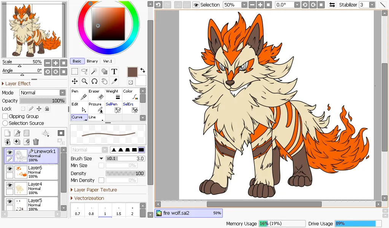Select the Zoom magnifier tool
The width and height of the screenshot is (389, 228).
click(84, 81)
